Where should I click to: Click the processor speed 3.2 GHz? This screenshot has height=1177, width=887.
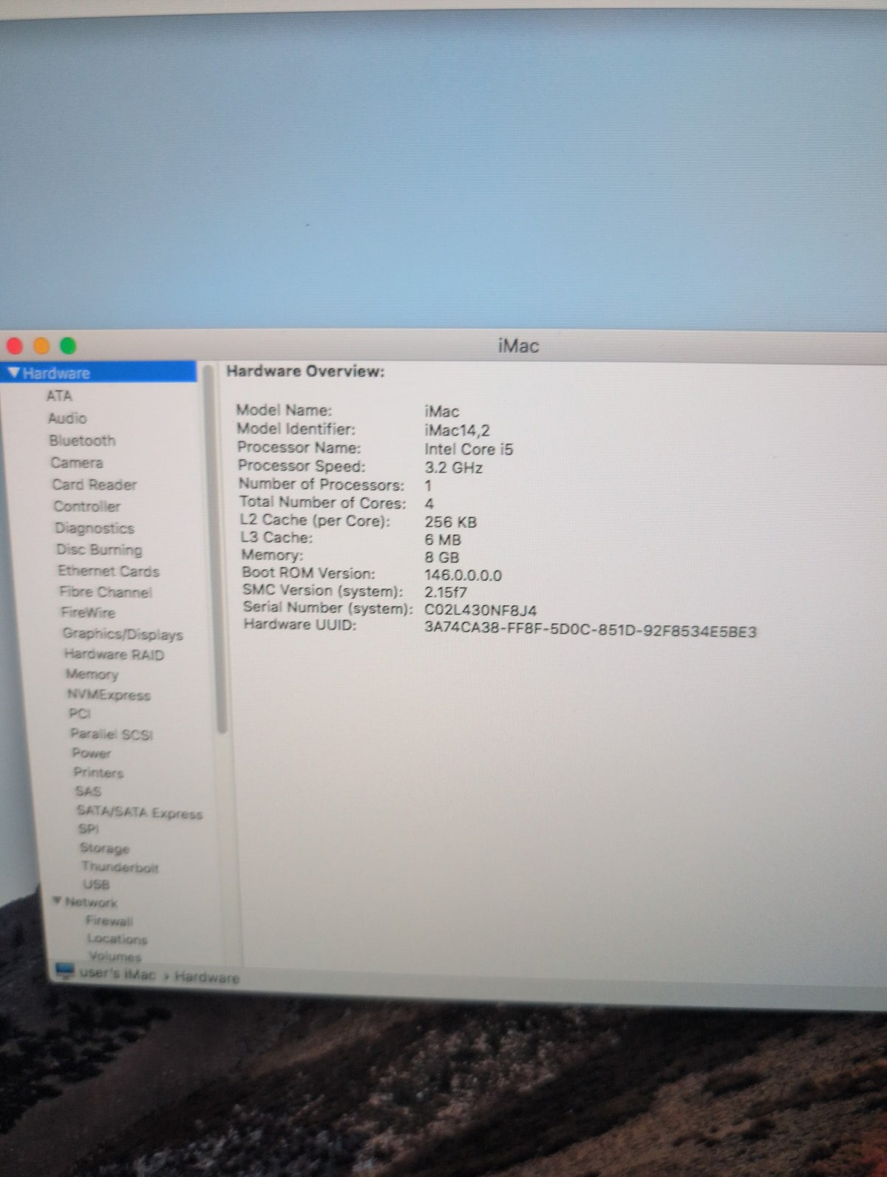453,468
